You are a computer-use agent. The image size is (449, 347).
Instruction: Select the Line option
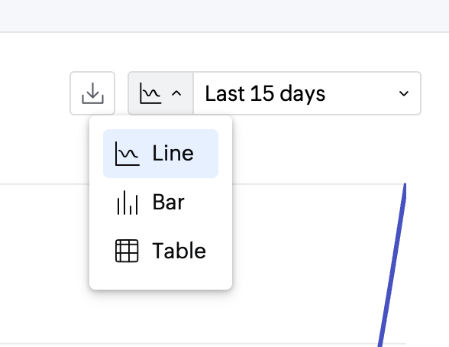(160, 154)
